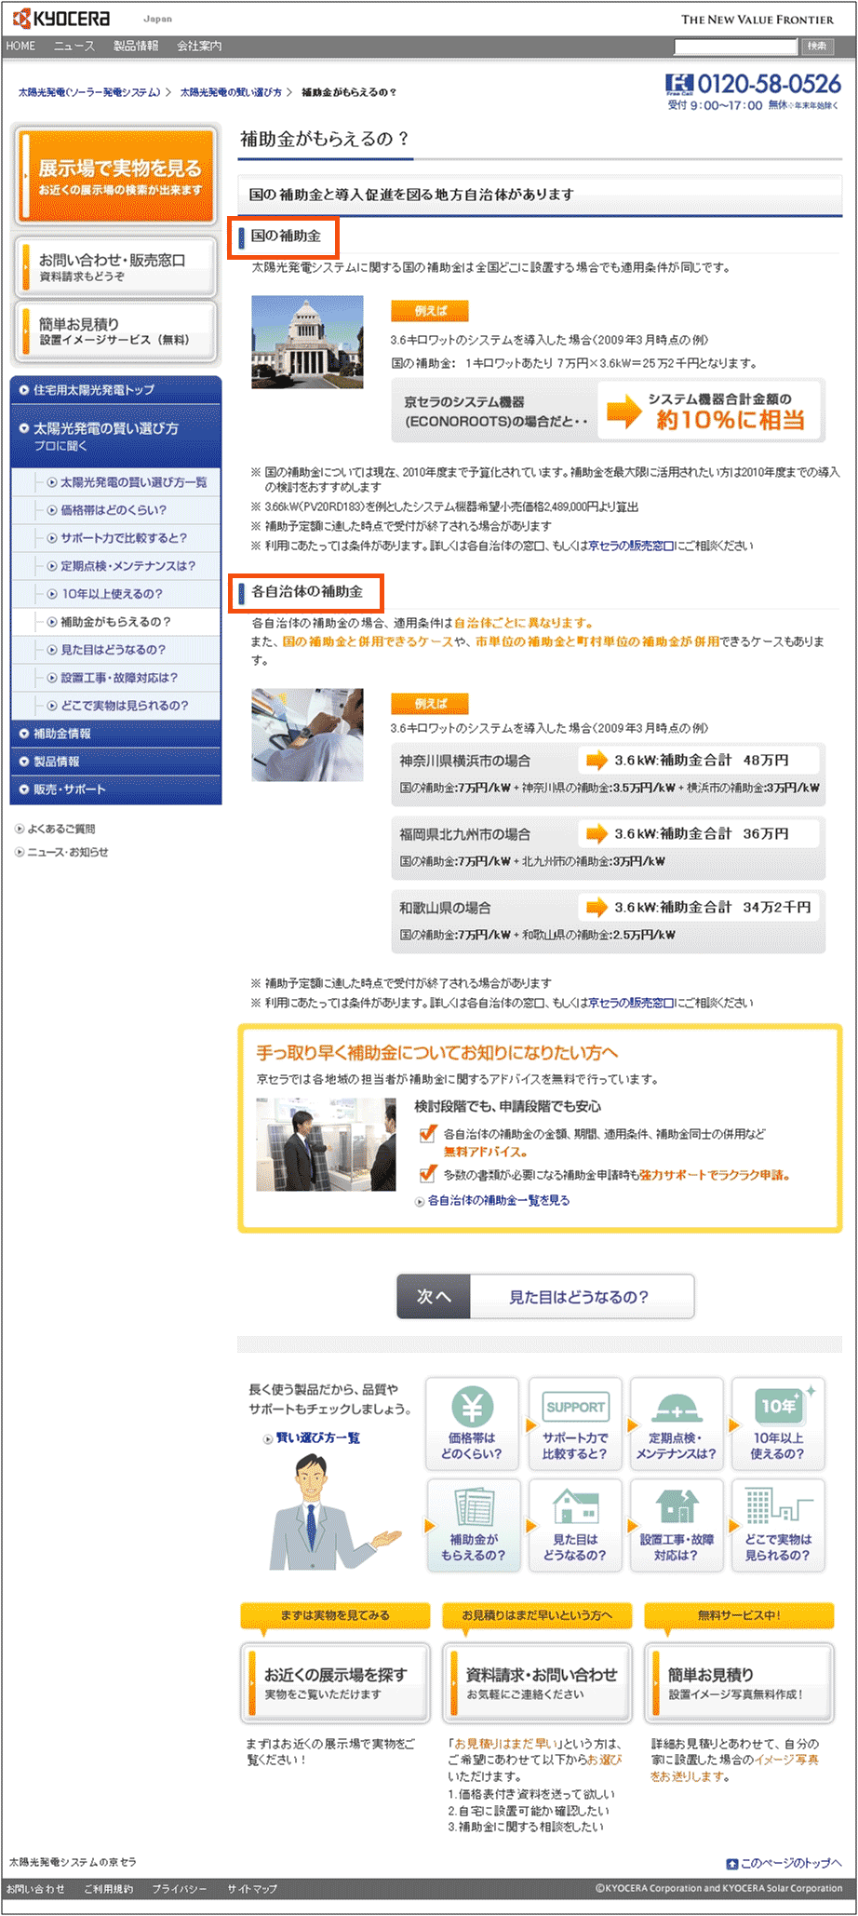Open the showroom building icon tile
Screen dimensions: 858x1916
[x=778, y=1525]
